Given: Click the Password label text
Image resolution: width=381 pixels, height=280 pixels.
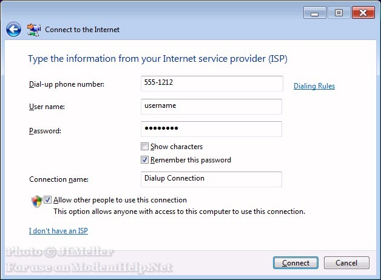Looking at the screenshot, I should point(45,131).
